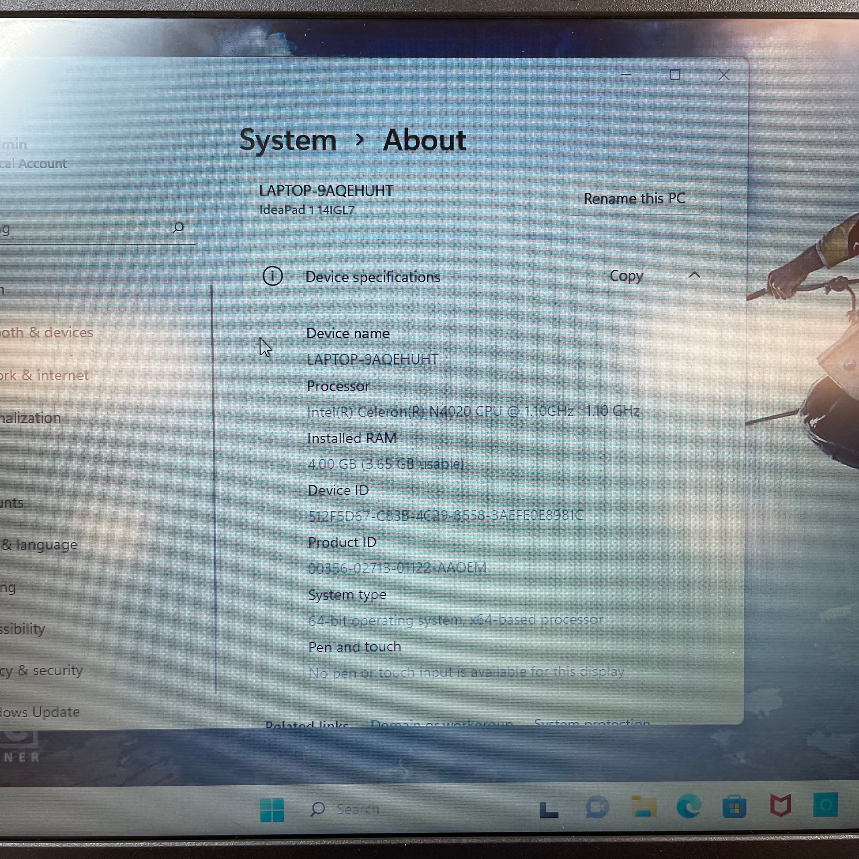Open the Lenovo Vantage taskbar icon
Screen dimensions: 859x859
coord(549,810)
